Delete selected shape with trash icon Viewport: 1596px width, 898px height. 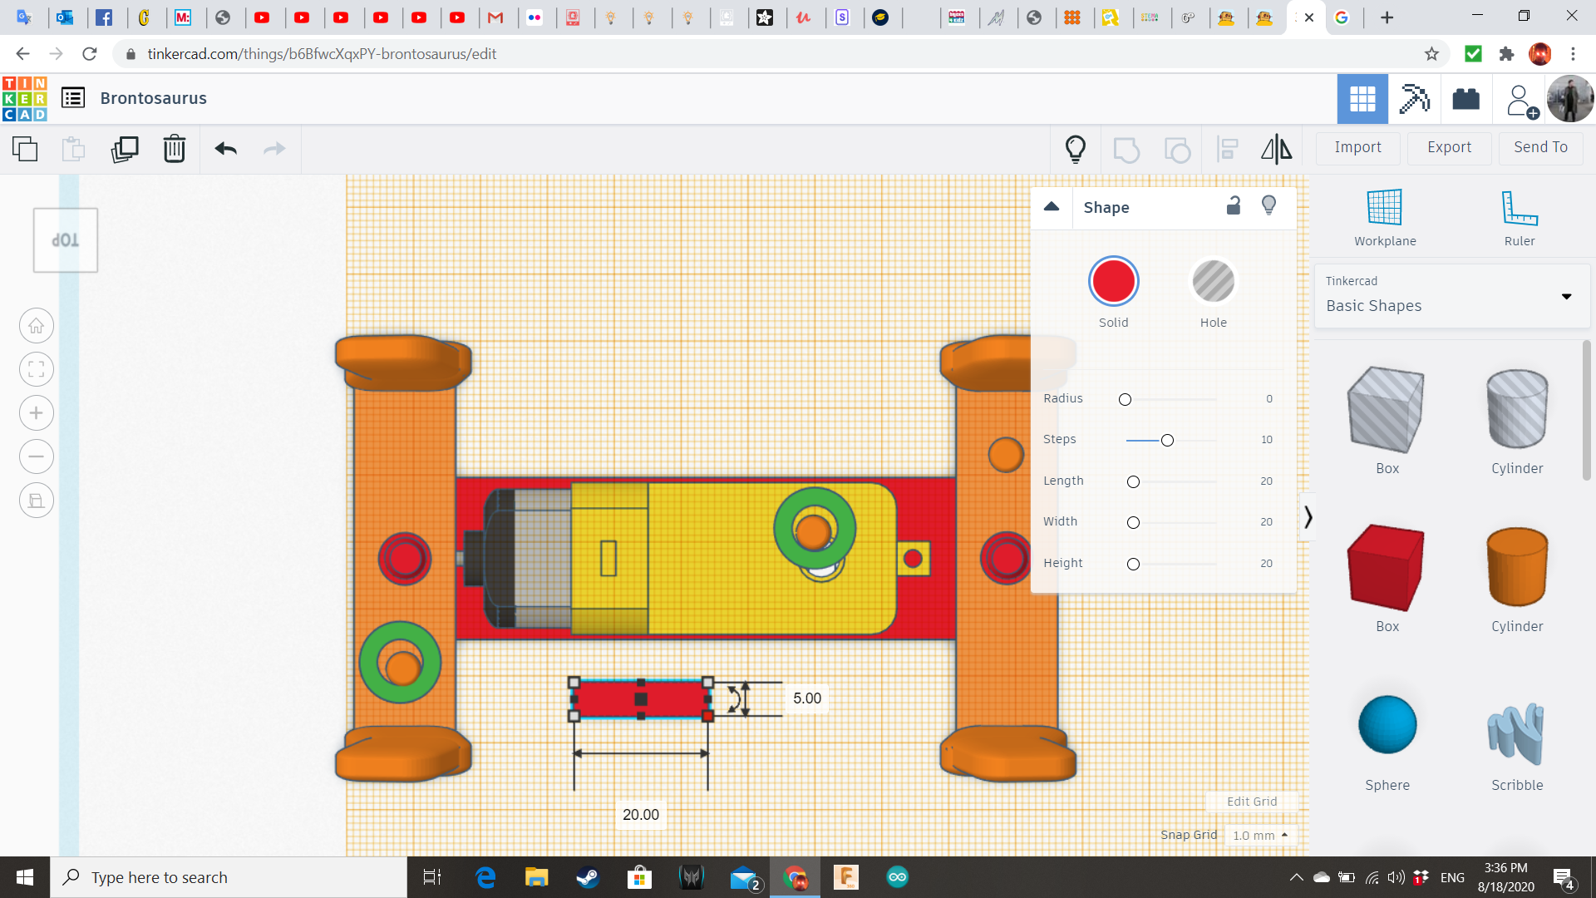(x=174, y=149)
